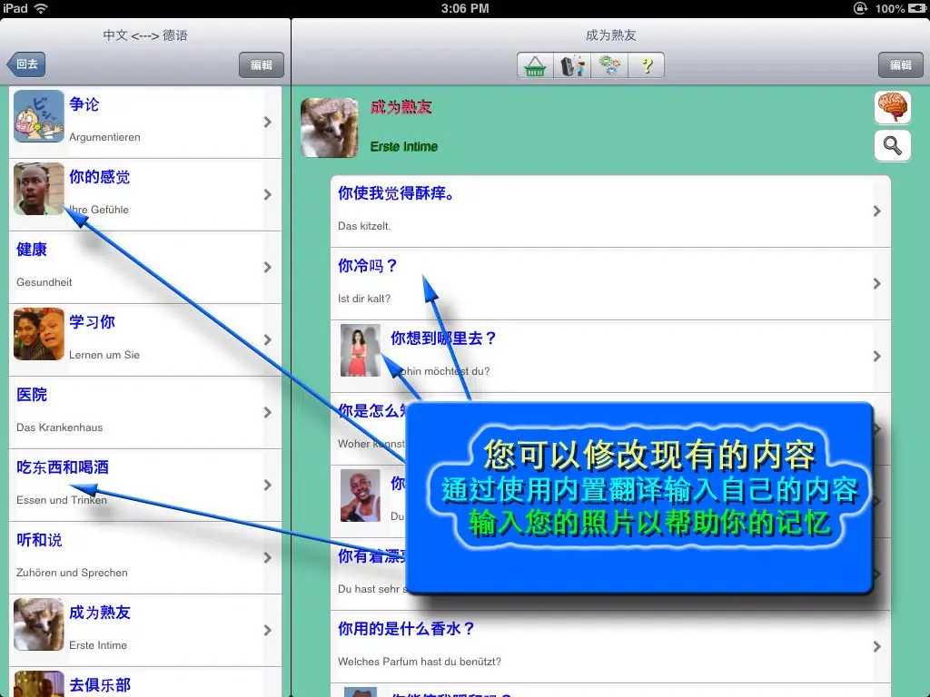Tap the red 成为熟友 header title
This screenshot has width=930, height=697.
401,107
